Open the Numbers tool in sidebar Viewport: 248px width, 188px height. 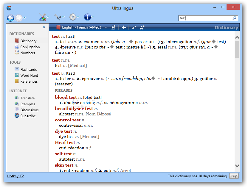coord(28,53)
